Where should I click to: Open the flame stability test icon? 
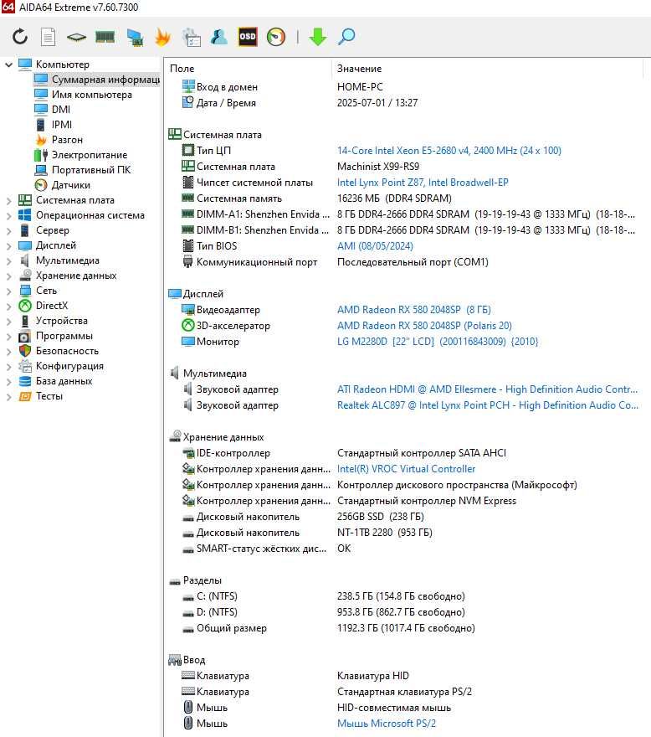tap(162, 37)
